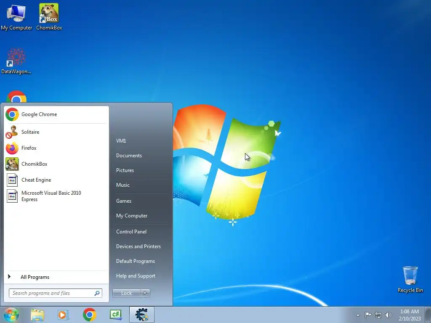Click the Start orb button
This screenshot has width=431, height=323.
(x=11, y=315)
